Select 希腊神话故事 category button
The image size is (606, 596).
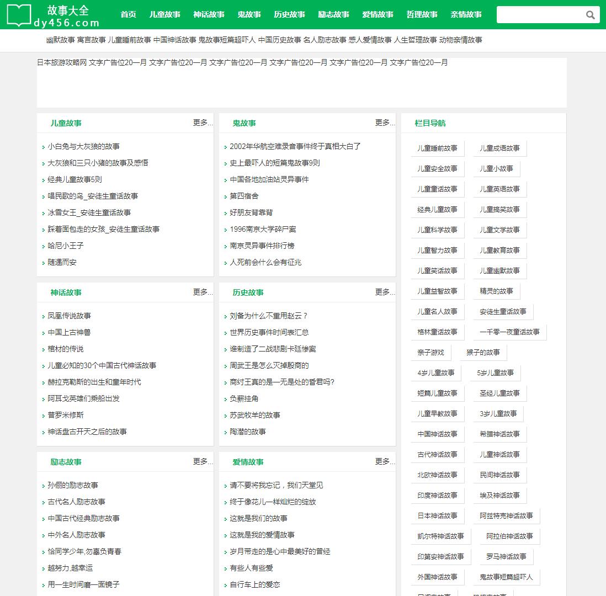[499, 434]
